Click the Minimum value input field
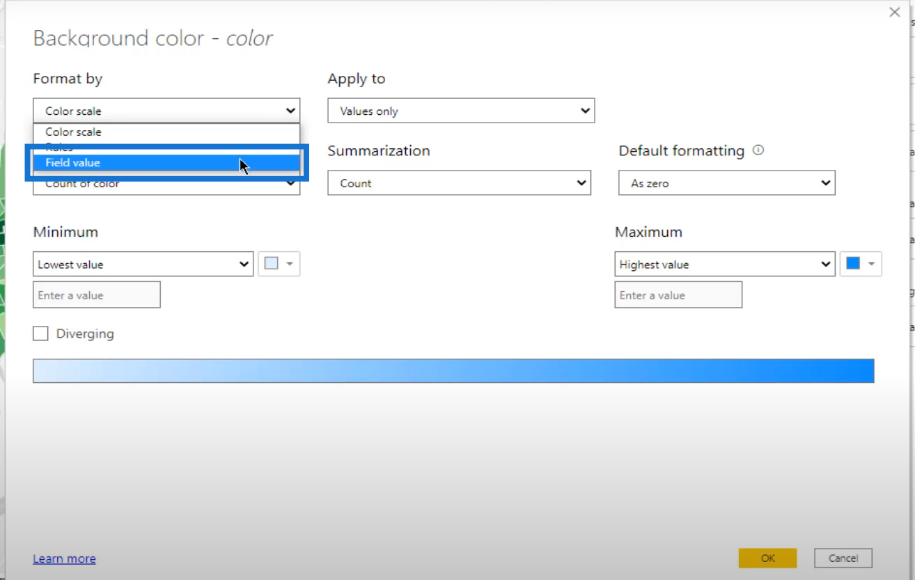Image resolution: width=915 pixels, height=580 pixels. [x=97, y=295]
